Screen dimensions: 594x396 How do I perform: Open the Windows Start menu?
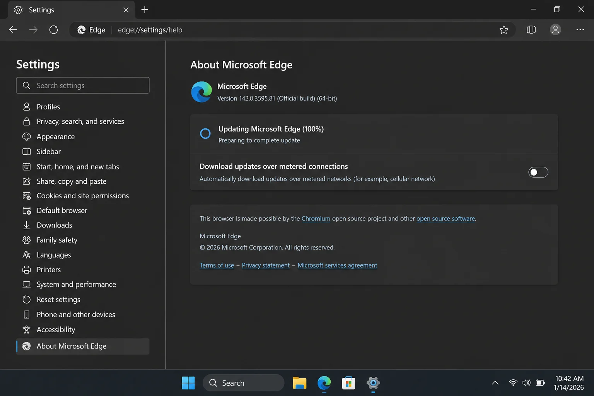coord(188,383)
